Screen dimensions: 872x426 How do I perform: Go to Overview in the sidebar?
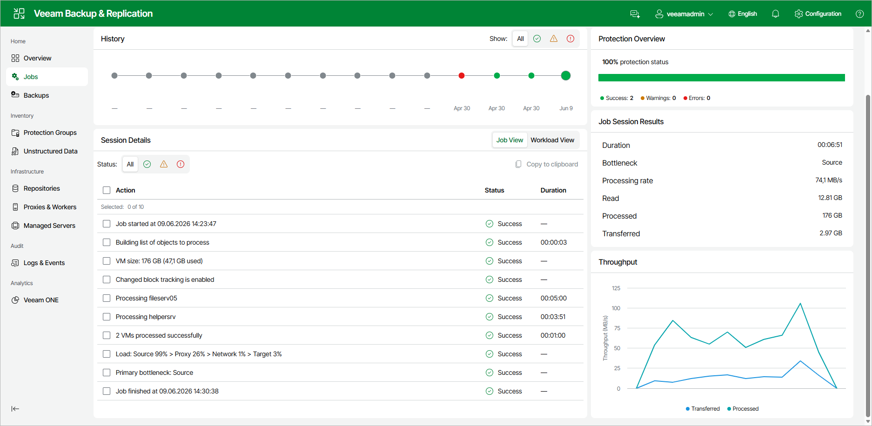point(47,58)
